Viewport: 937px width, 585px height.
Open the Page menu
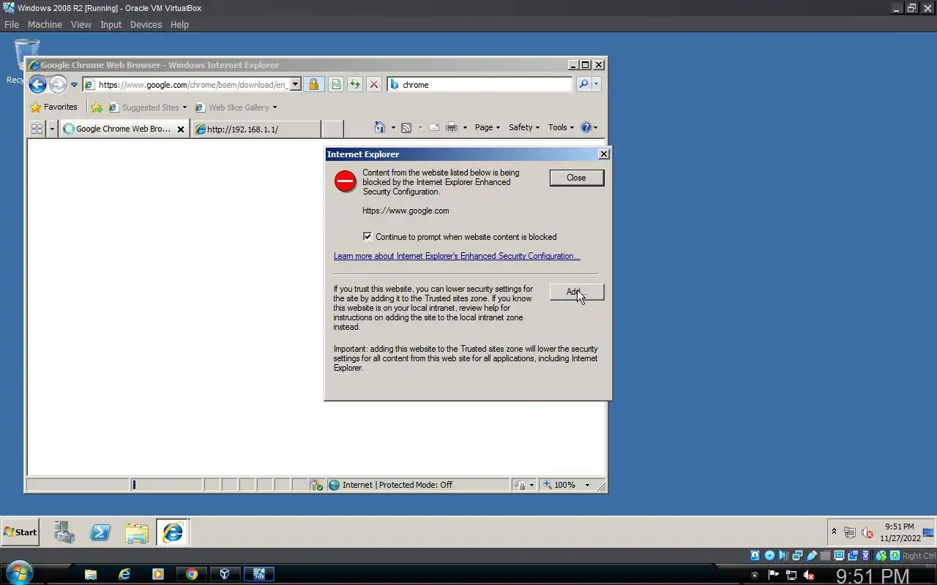click(488, 127)
